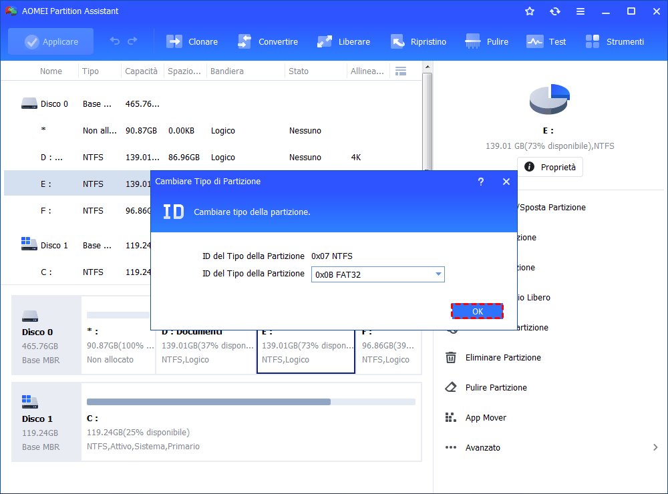Close the Cambiare Tipo di Partizione dialog
668x494 pixels.
[506, 182]
